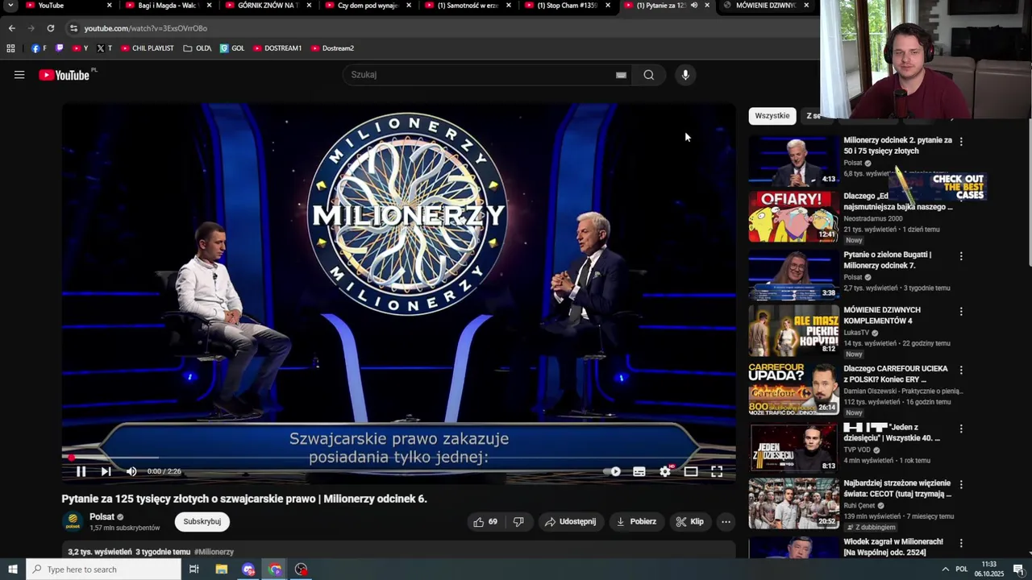Open the YouTube guide hamburger menu
Image resolution: width=1032 pixels, height=580 pixels.
(19, 75)
